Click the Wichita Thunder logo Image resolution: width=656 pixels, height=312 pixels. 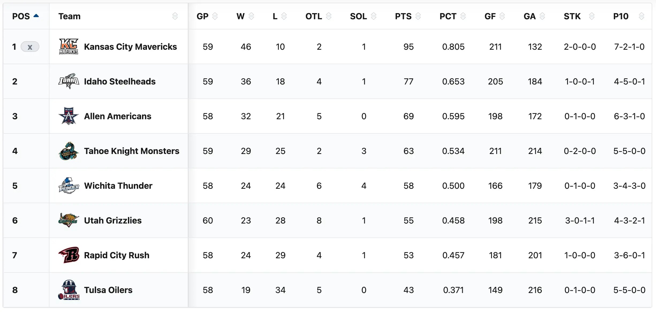click(69, 186)
